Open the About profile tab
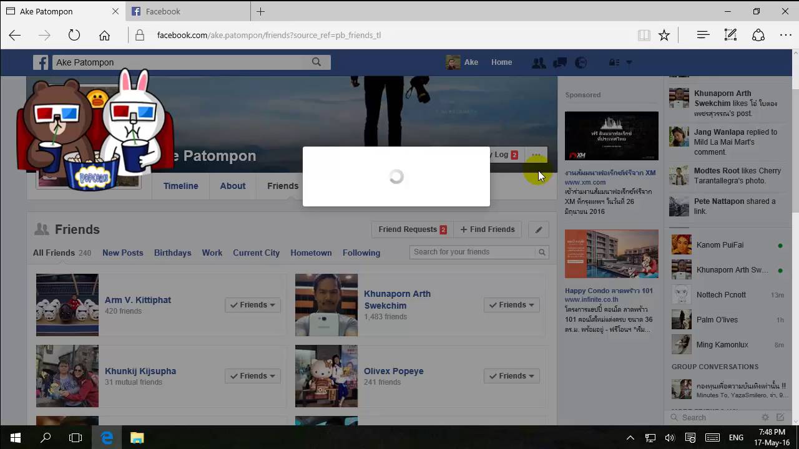Image resolution: width=799 pixels, height=449 pixels. tap(232, 186)
